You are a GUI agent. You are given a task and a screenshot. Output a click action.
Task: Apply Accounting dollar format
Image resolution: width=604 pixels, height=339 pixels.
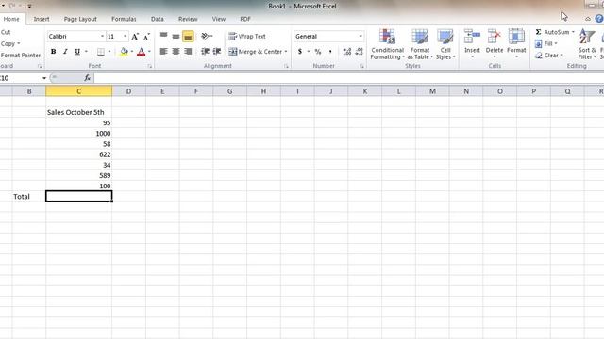coord(300,52)
